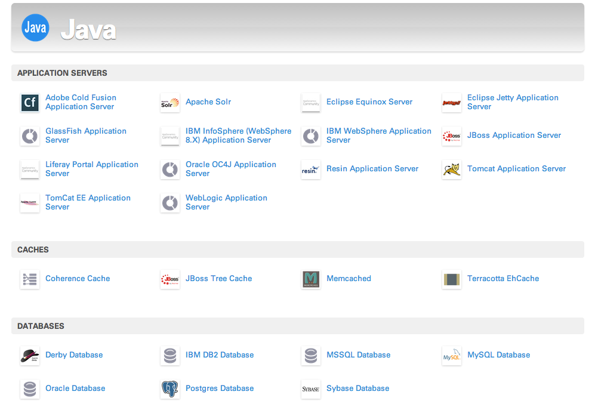Click the GlassFish Application Server icon
This screenshot has width=595, height=416.
(30, 136)
